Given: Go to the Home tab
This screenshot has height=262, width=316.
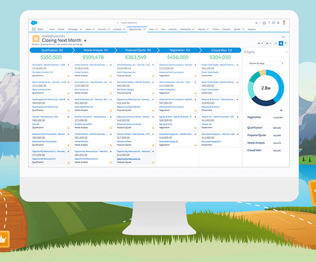Looking at the screenshot, I should point(52,29).
